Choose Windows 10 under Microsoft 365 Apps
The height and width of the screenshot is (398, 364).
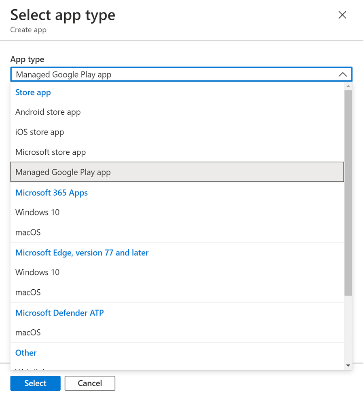tap(177, 212)
